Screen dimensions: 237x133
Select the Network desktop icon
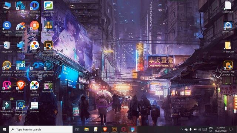[21, 47]
